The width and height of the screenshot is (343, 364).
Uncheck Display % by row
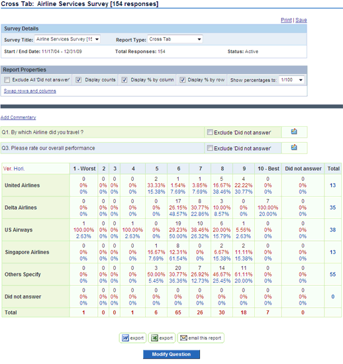point(183,80)
